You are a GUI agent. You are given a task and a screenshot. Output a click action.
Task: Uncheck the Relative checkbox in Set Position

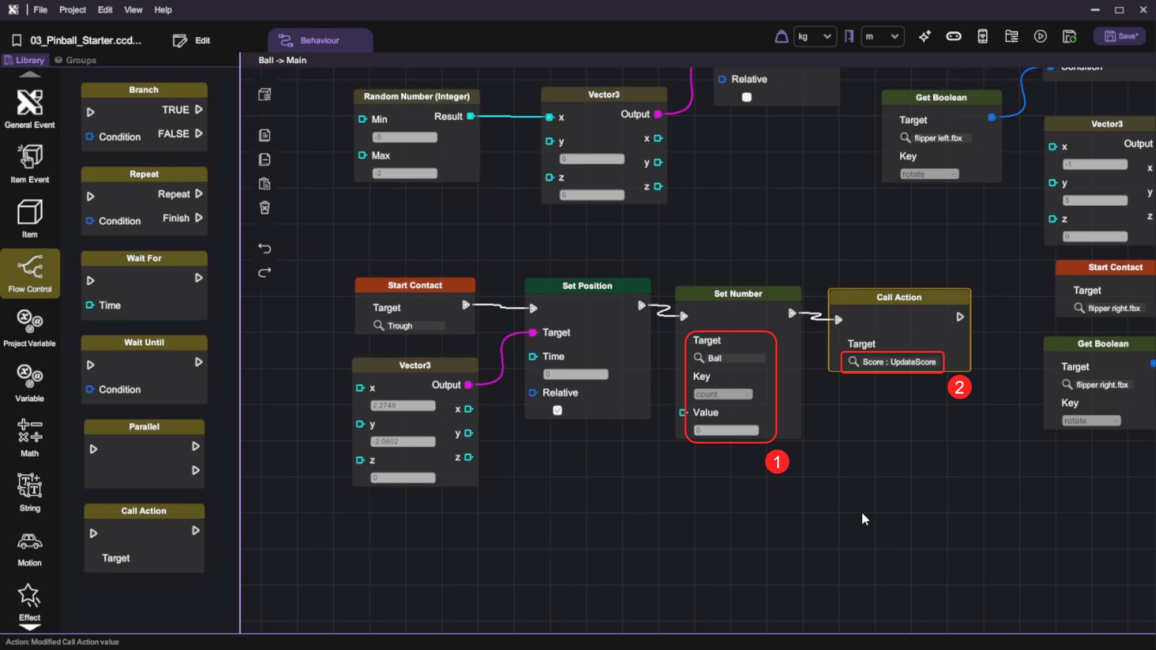click(x=558, y=410)
